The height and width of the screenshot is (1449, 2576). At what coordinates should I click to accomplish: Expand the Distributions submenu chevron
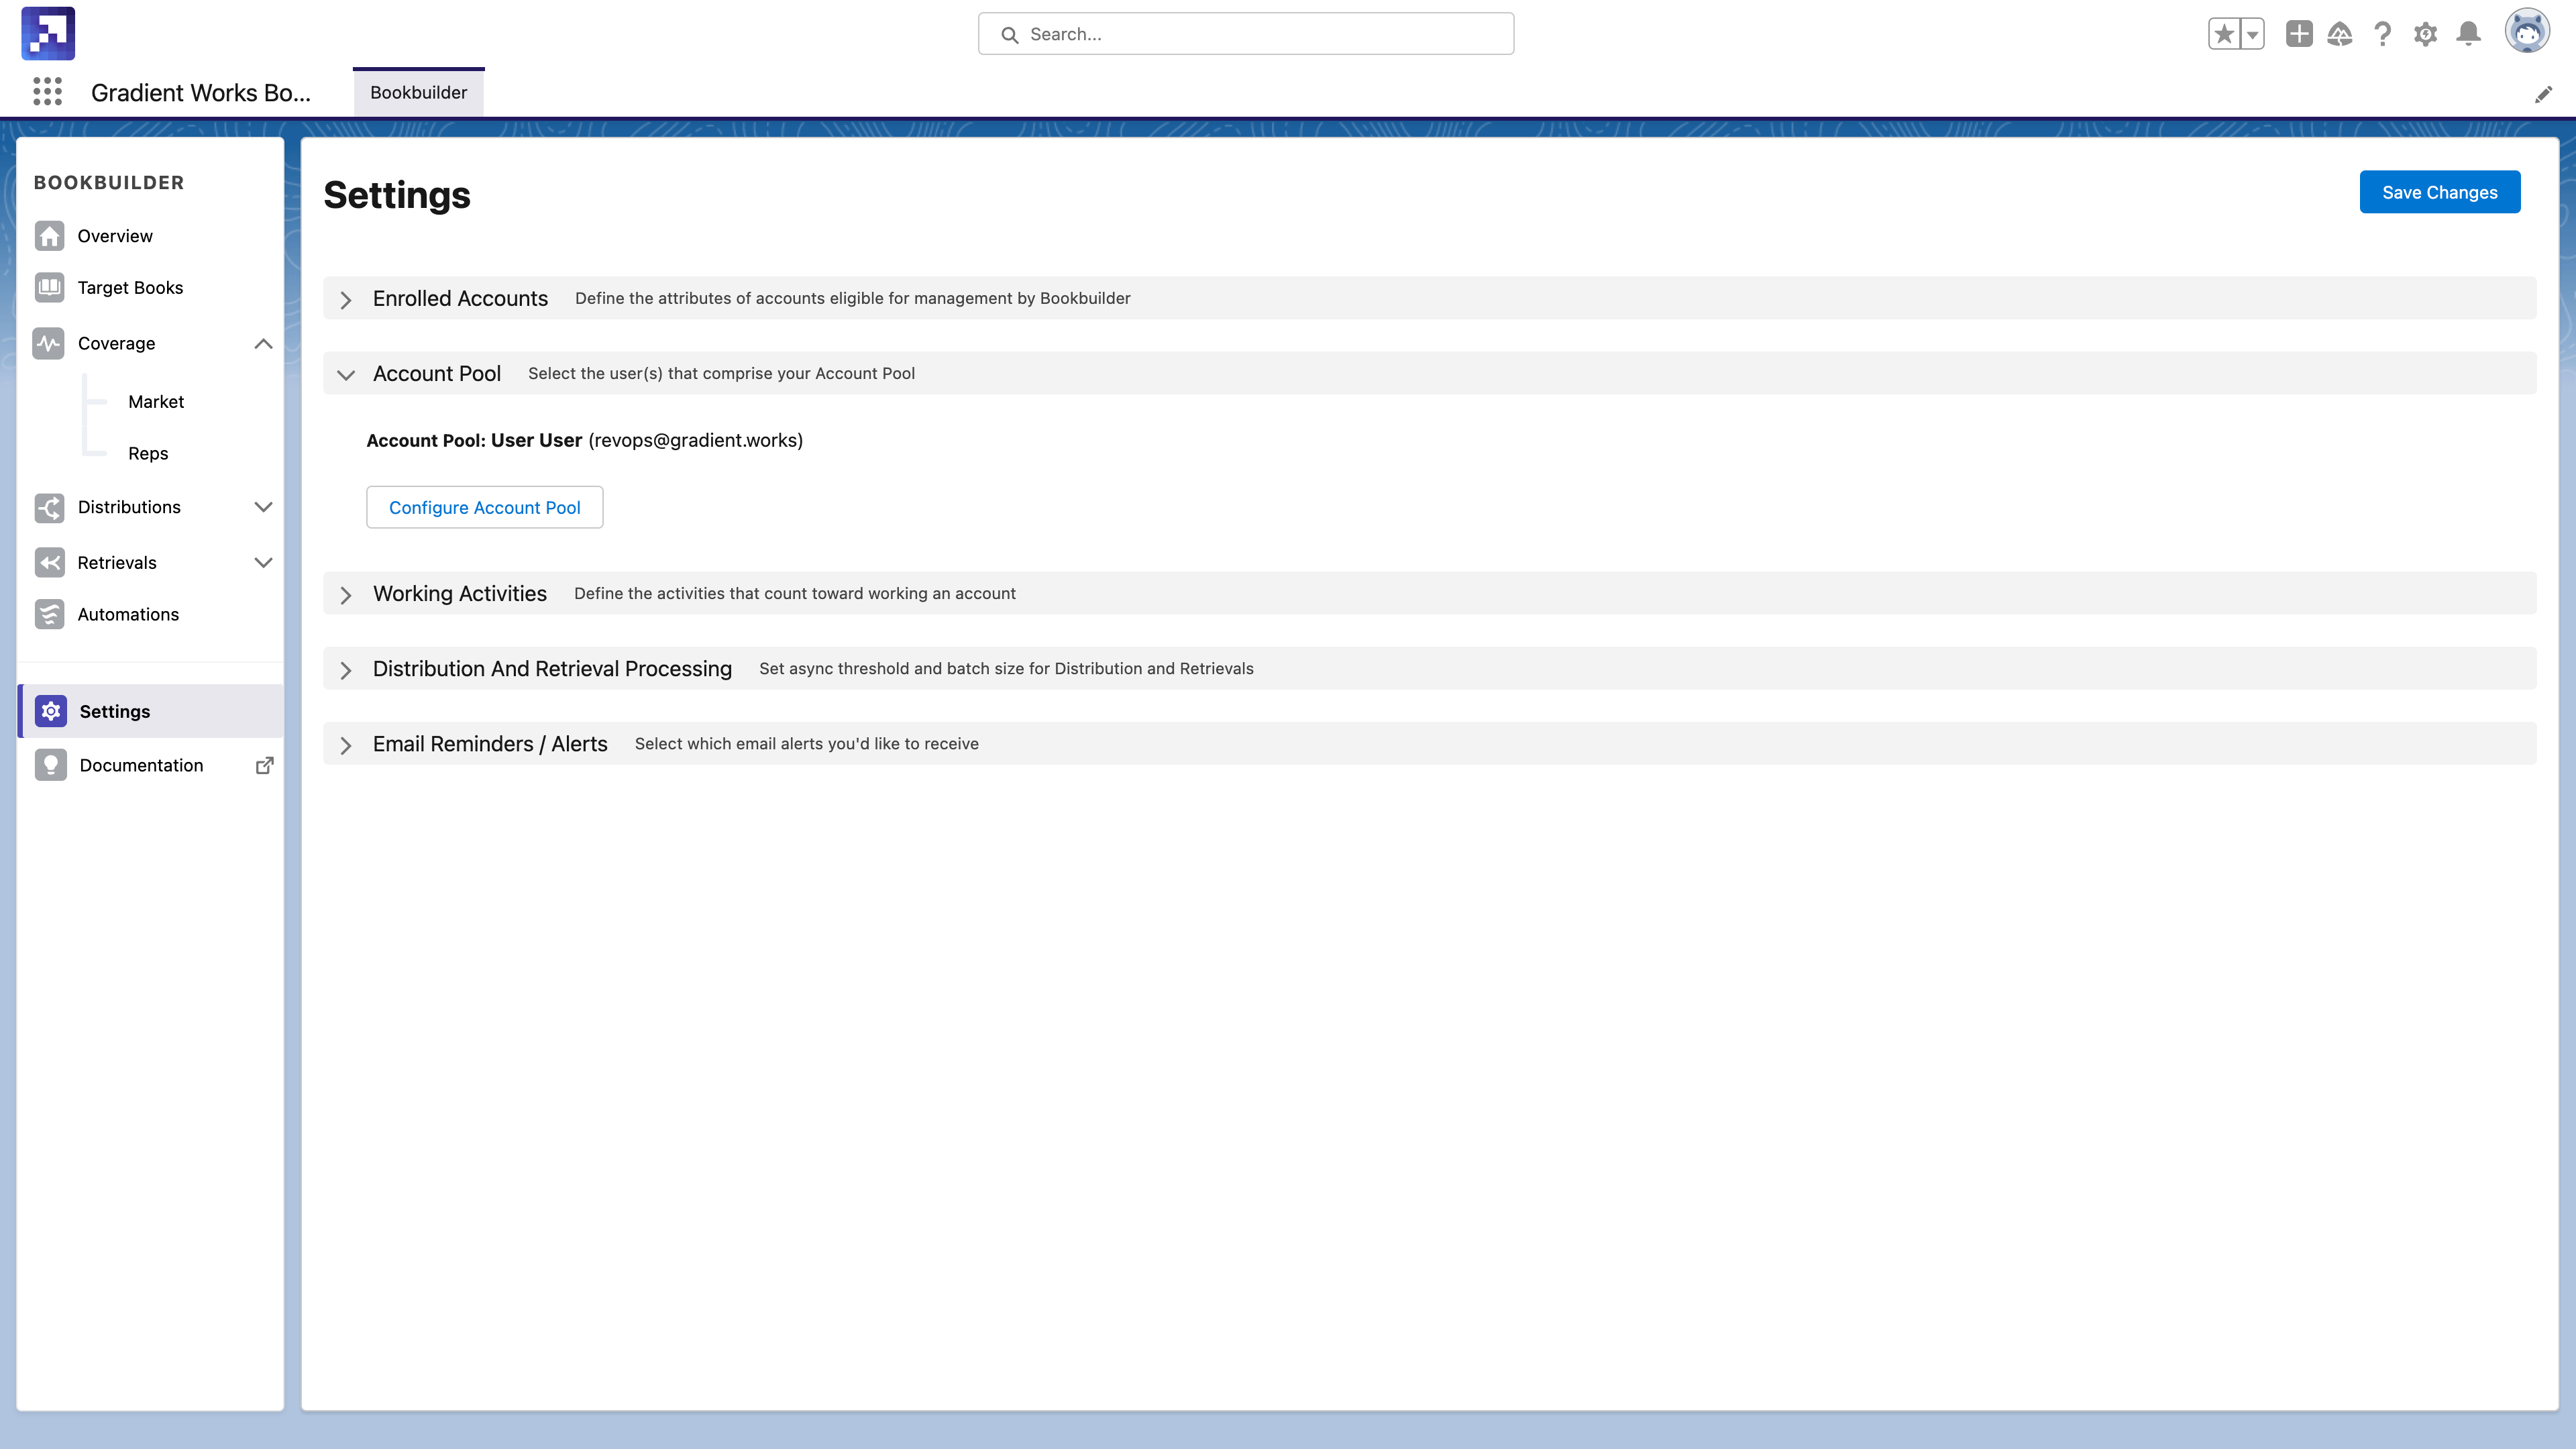pos(263,507)
